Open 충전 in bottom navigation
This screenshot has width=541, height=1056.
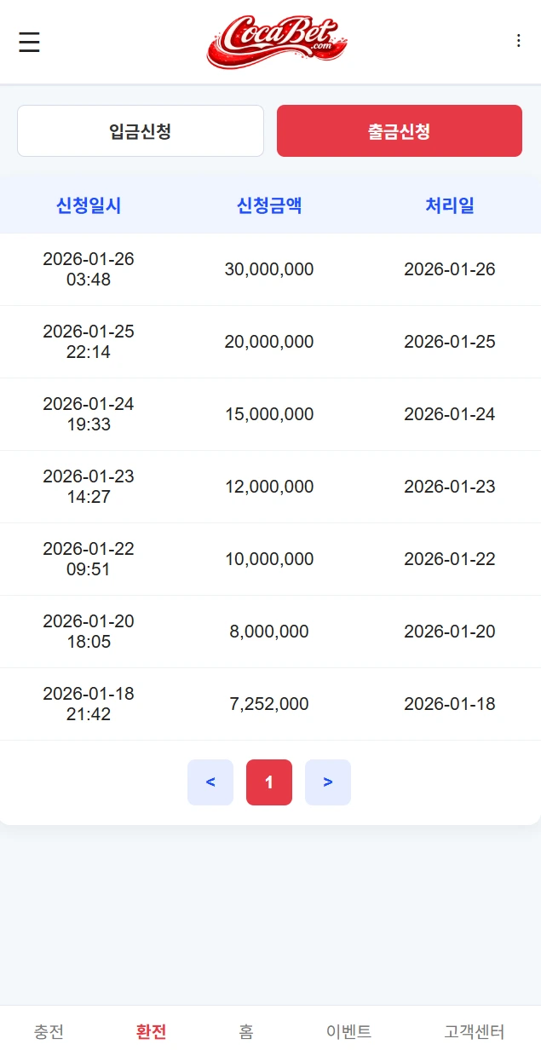click(49, 1031)
